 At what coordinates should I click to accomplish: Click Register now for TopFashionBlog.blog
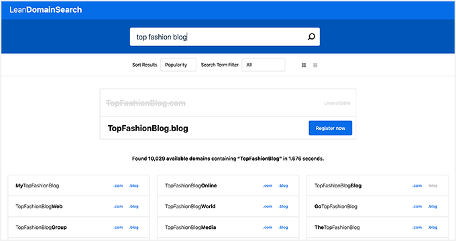point(331,128)
